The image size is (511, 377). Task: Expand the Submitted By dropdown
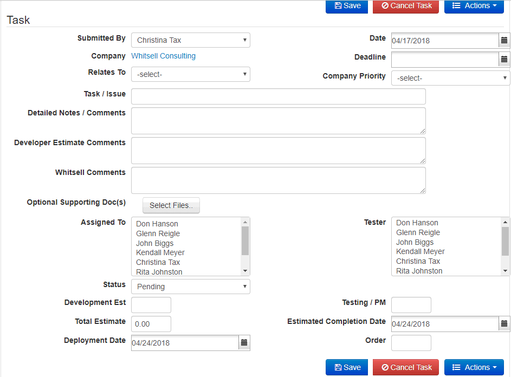point(190,40)
